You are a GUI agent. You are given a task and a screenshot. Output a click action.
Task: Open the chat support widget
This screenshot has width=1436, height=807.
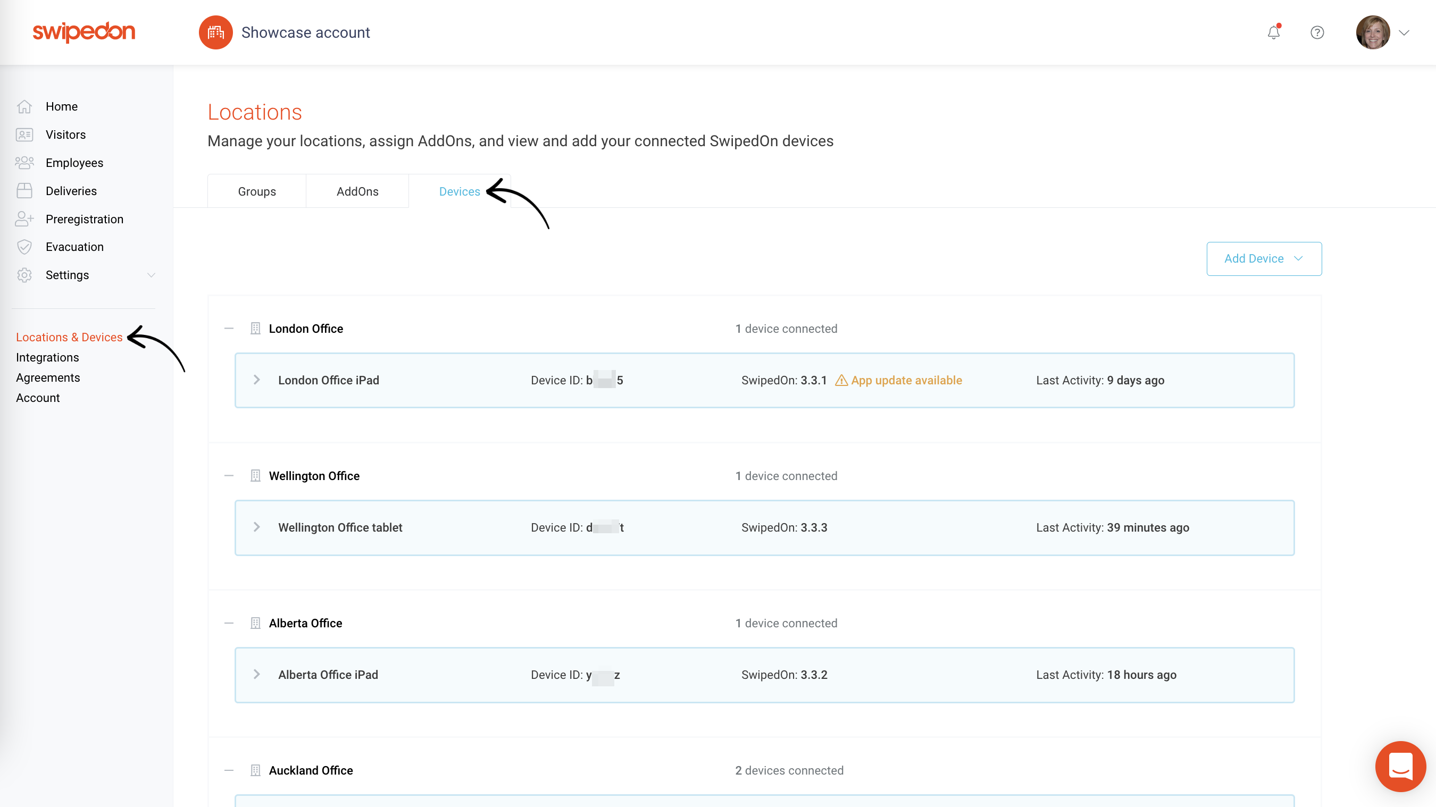(1400, 766)
